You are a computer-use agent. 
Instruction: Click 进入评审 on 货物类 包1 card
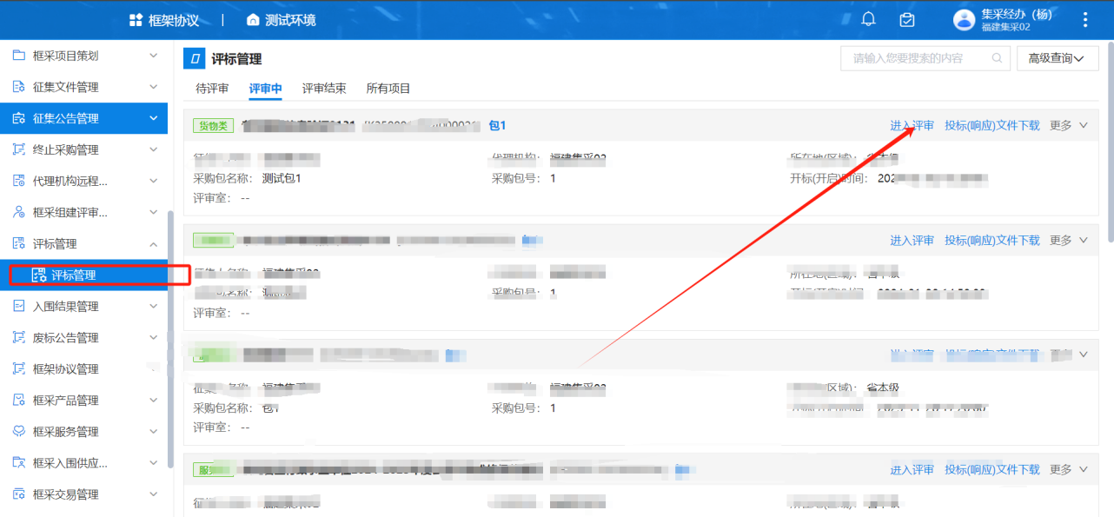pos(912,125)
